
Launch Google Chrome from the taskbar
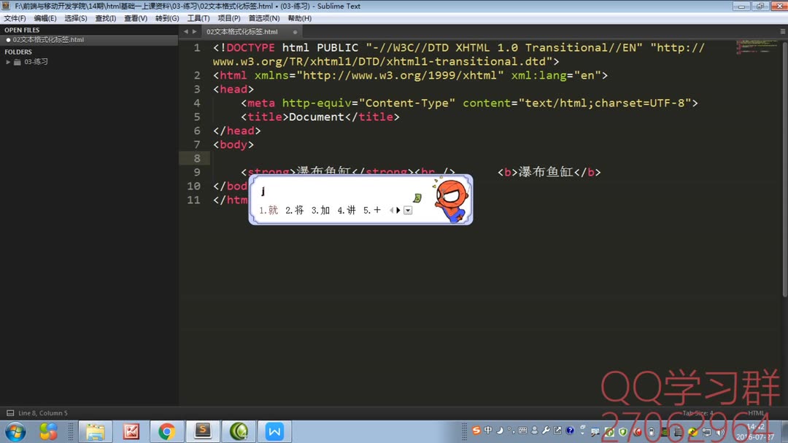tap(166, 431)
